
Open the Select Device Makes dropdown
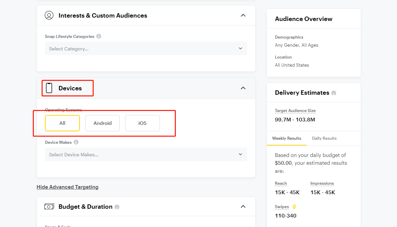(x=146, y=154)
